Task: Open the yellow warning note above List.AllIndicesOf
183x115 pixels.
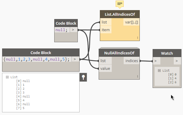Action: point(120,4)
